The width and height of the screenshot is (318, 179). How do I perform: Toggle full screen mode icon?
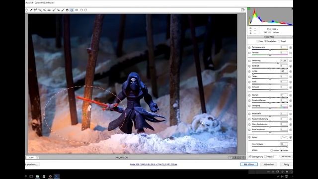(x=243, y=10)
